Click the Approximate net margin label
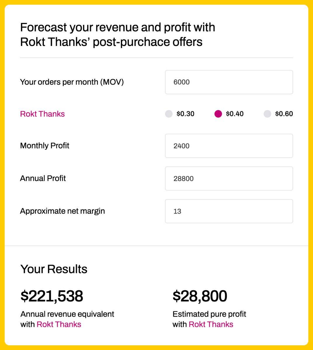Viewport: 313px width, 350px height. pos(62,211)
